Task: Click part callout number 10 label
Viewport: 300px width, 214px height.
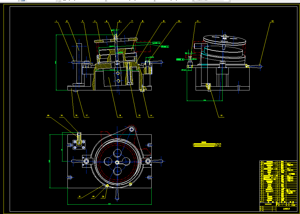Action: pyautogui.click(x=179, y=21)
